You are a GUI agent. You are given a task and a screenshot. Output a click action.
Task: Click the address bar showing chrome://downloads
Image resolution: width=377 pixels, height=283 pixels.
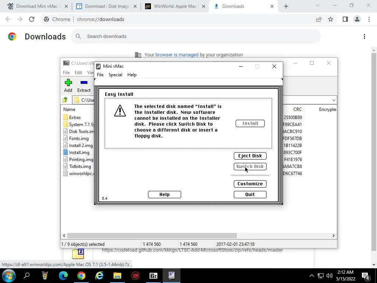(x=178, y=19)
